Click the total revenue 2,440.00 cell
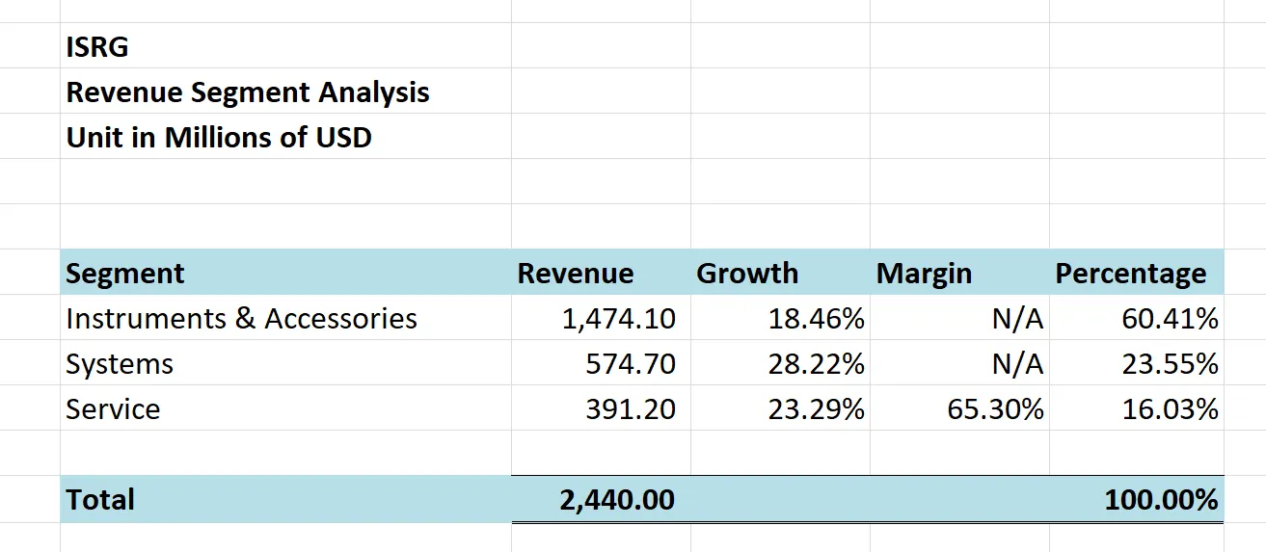This screenshot has height=552, width=1266. pos(617,500)
